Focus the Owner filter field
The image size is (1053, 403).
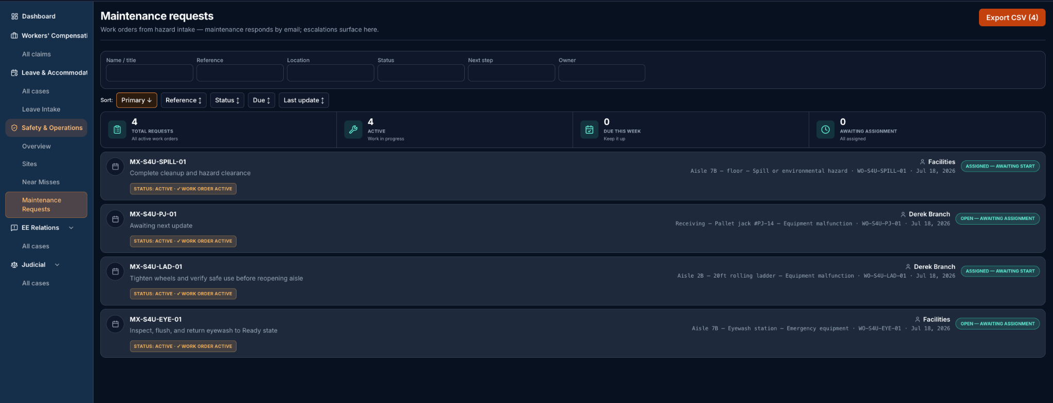tap(602, 73)
